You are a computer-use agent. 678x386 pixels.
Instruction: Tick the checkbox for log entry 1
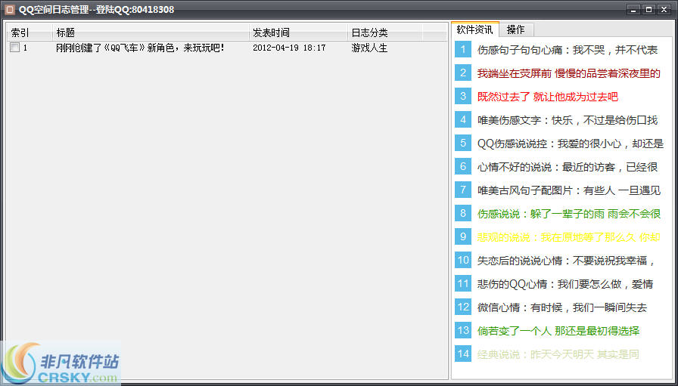click(x=14, y=48)
